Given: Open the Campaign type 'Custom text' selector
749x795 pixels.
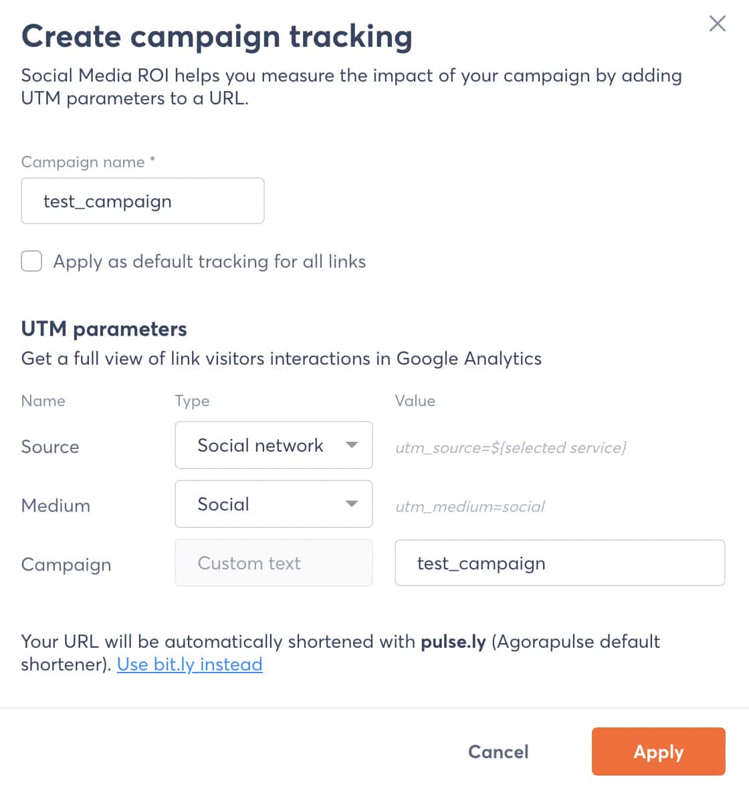Looking at the screenshot, I should (273, 563).
